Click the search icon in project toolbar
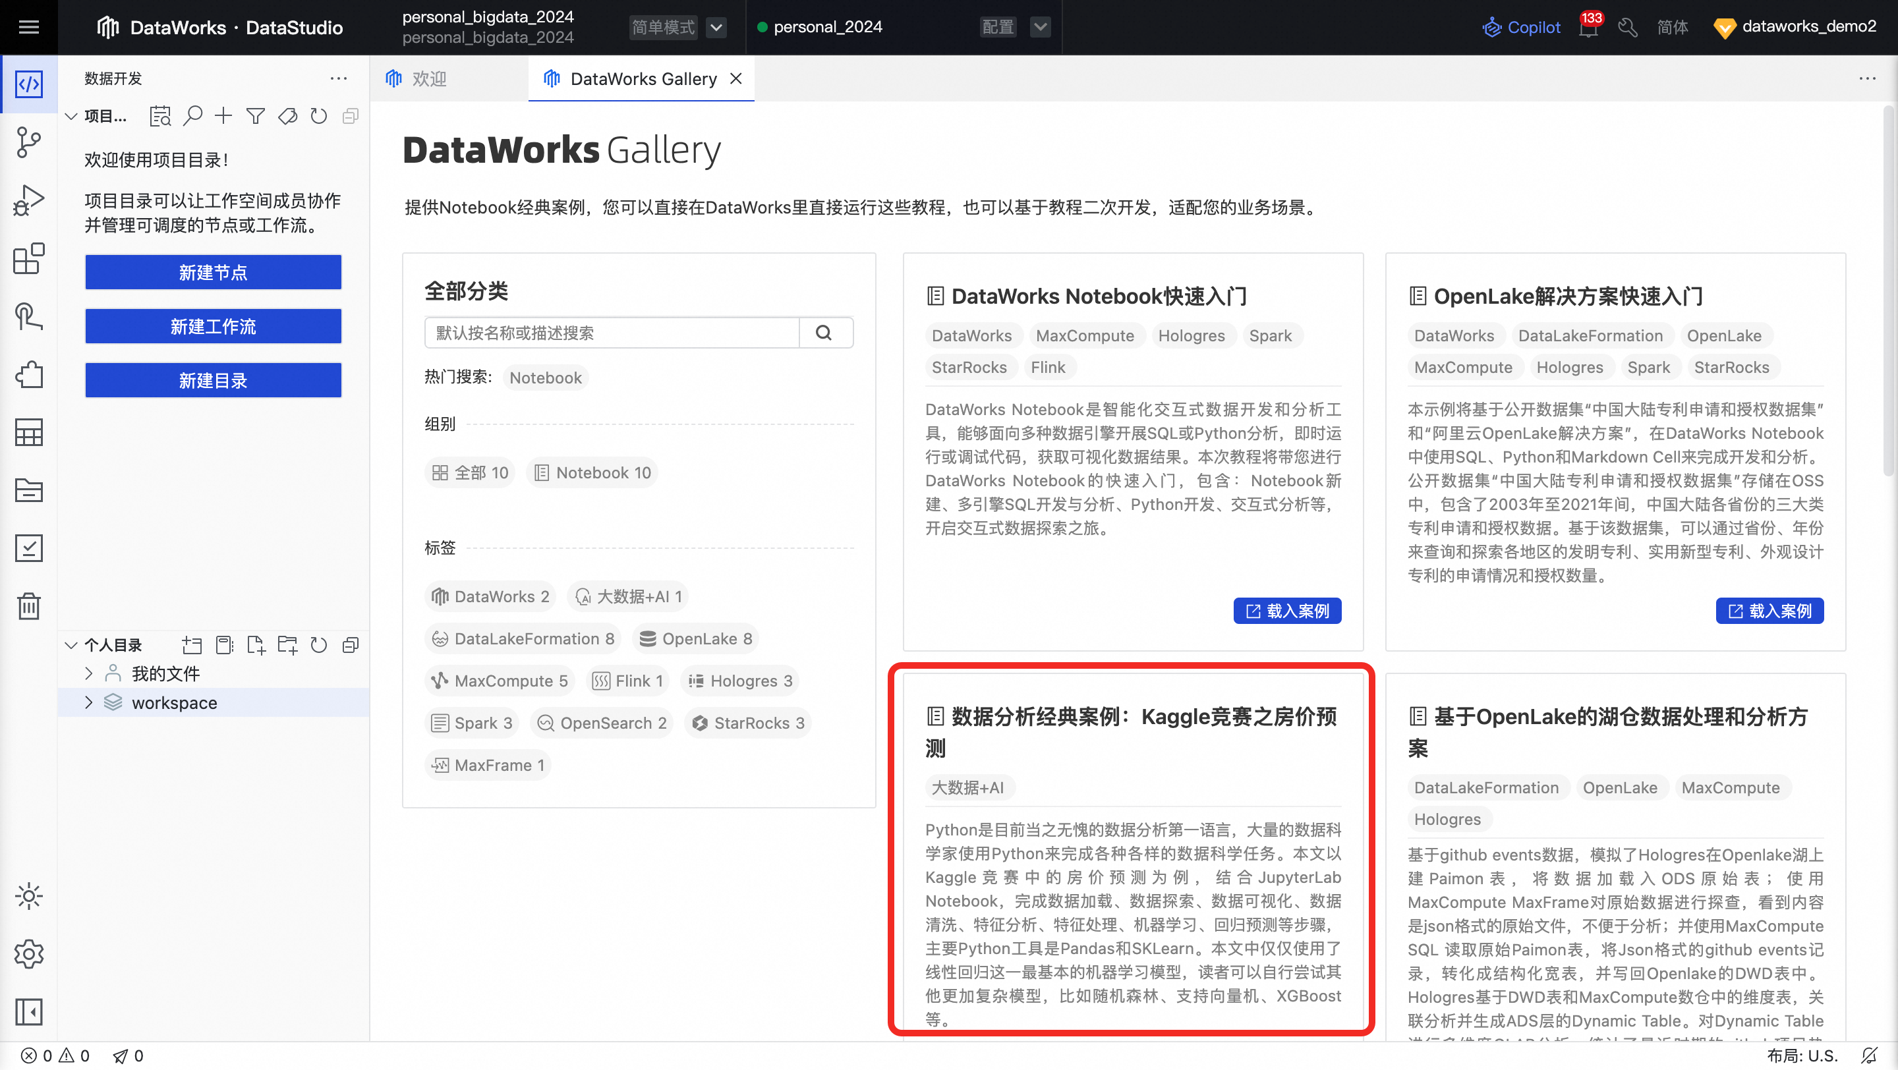 [x=193, y=115]
